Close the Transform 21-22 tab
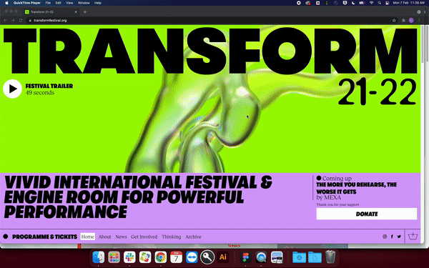 (76, 12)
